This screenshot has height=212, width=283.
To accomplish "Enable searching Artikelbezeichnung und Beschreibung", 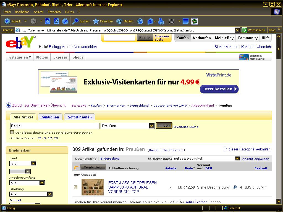I will pyautogui.click(x=12, y=132).
